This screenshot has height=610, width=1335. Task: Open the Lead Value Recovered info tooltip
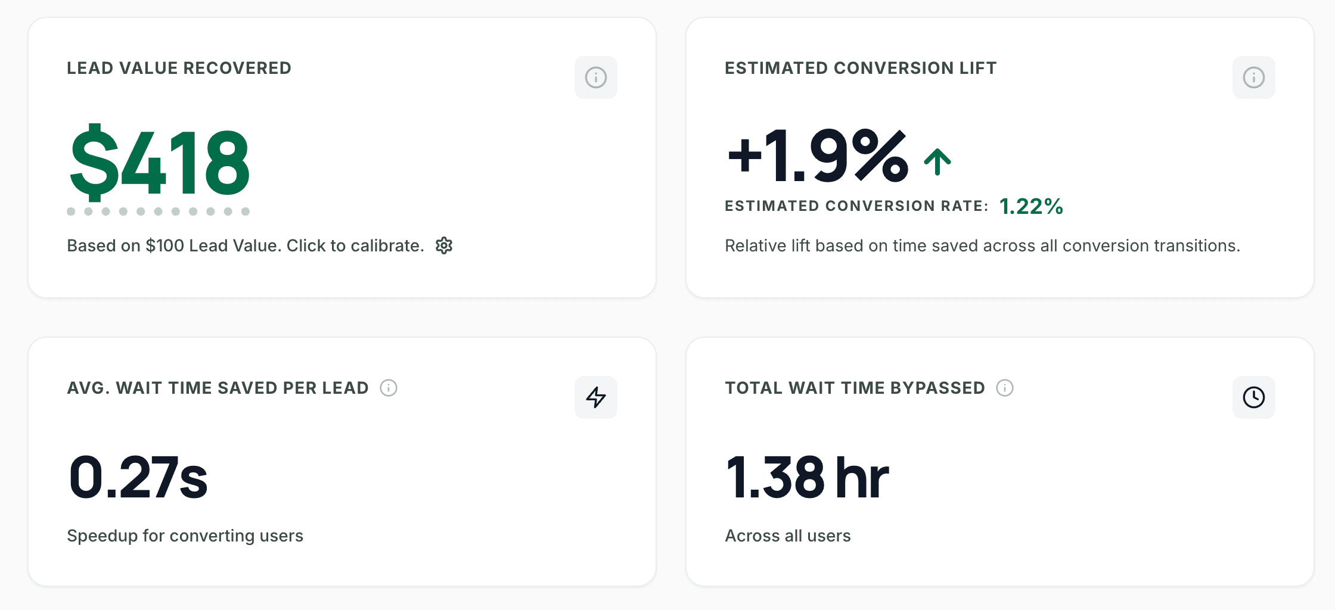(595, 77)
